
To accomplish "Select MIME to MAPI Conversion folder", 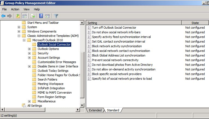I will tap(55, 93).
